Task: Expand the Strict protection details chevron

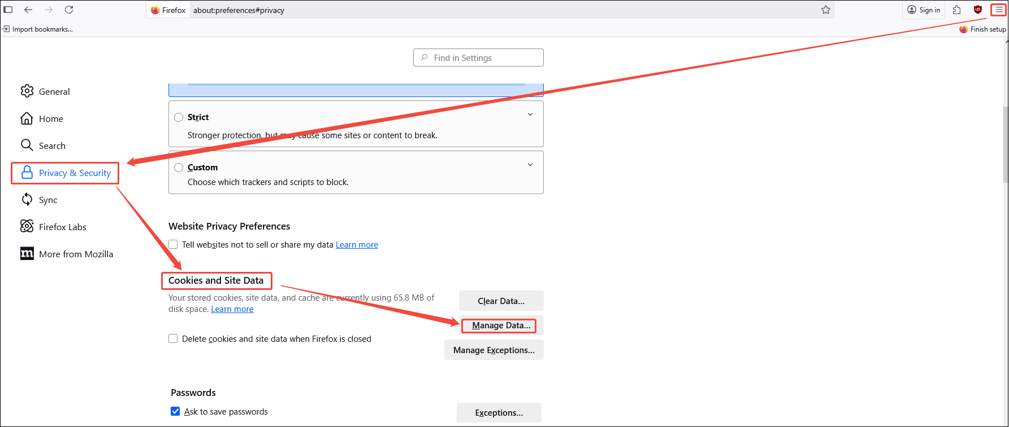Action: 530,115
